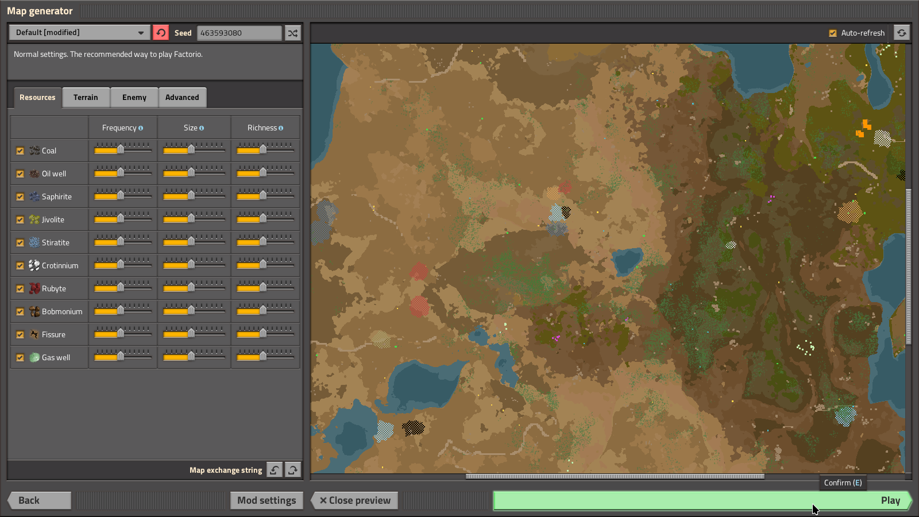Click the refresh preview icon next to Auto-refresh
Viewport: 919px width, 517px height.
(x=902, y=33)
